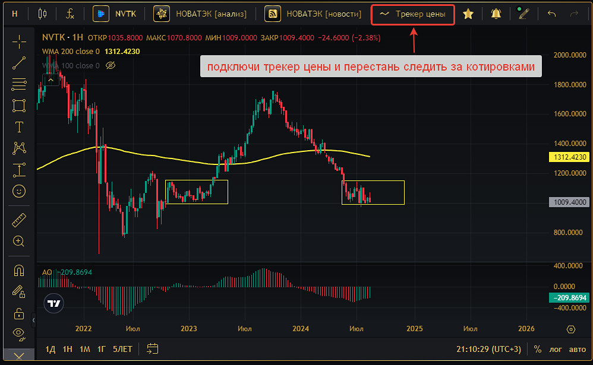Select the 1М time range
The image size is (593, 365).
click(85, 349)
